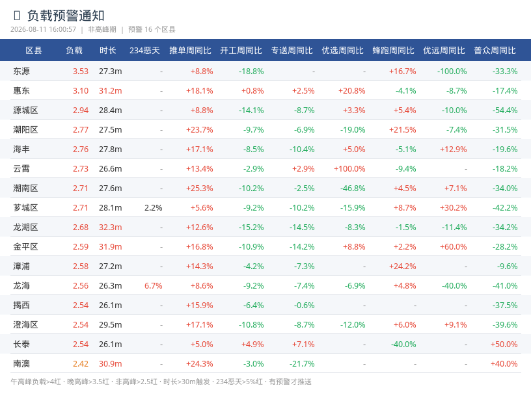Click the 234恶天 column header
This screenshot has height=403, width=531.
pos(144,51)
